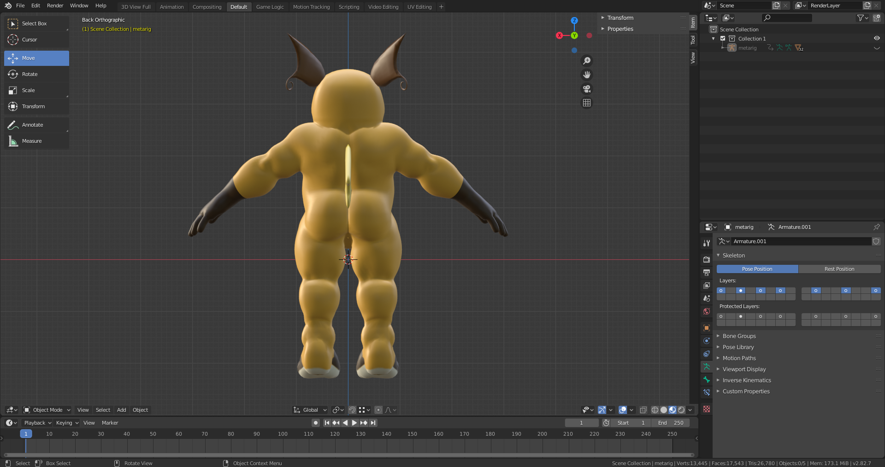Screen dimensions: 885x467
Task: Pin the properties editor context
Action: [876, 227]
